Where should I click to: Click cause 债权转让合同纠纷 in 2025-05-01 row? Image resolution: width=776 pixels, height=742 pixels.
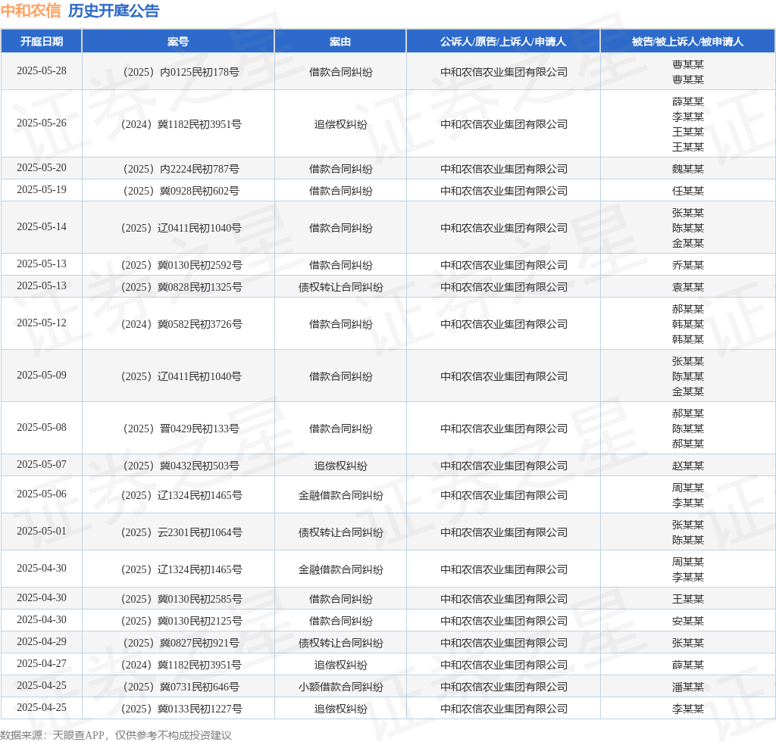tap(340, 532)
